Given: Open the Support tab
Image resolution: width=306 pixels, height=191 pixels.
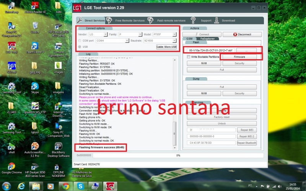Looking at the screenshot, I should tap(201, 20).
